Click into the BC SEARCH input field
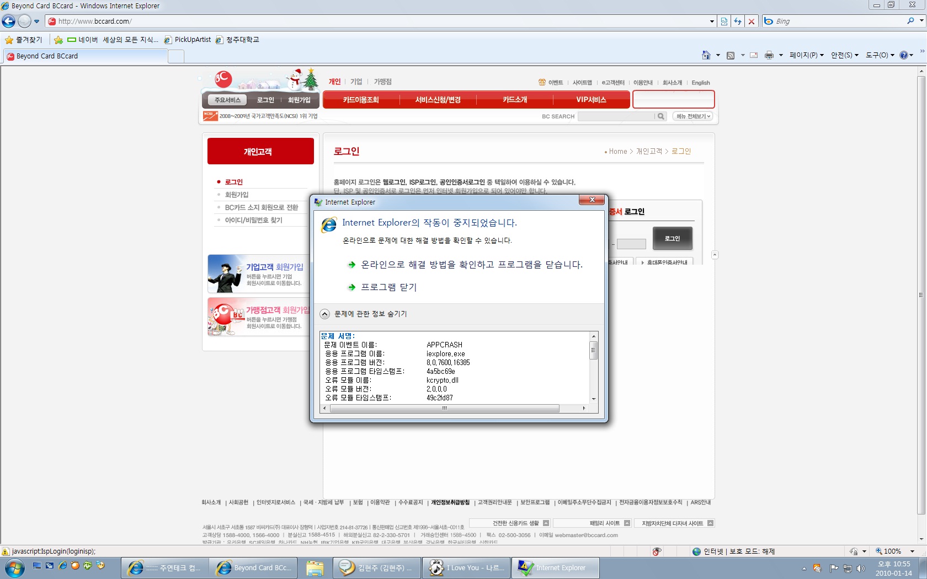Screen dimensions: 927x579 coord(616,116)
